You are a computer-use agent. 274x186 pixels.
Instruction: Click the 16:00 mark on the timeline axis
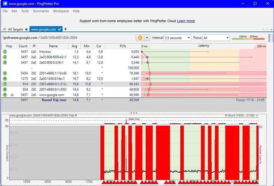tap(47, 182)
